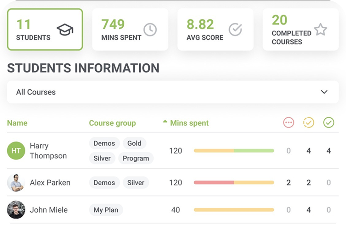346x226 pixels.
Task: Expand course filter using the chevron arrow
Action: (x=324, y=92)
